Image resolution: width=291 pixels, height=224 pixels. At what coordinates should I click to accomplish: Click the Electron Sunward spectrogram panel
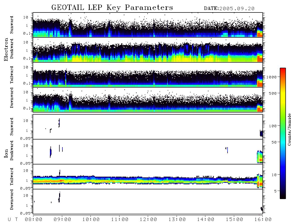click(x=148, y=25)
